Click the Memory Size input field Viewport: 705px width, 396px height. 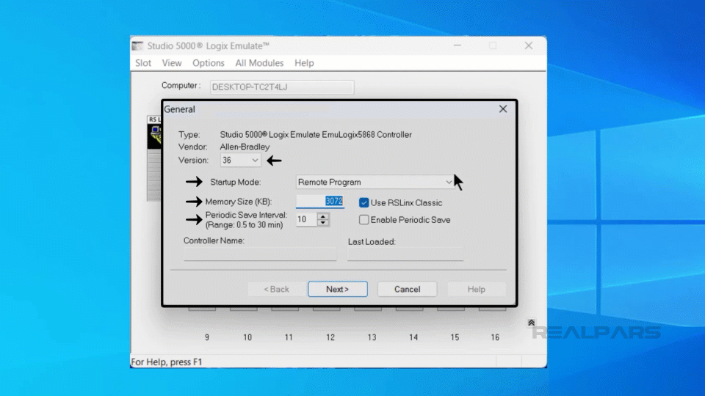click(x=320, y=202)
